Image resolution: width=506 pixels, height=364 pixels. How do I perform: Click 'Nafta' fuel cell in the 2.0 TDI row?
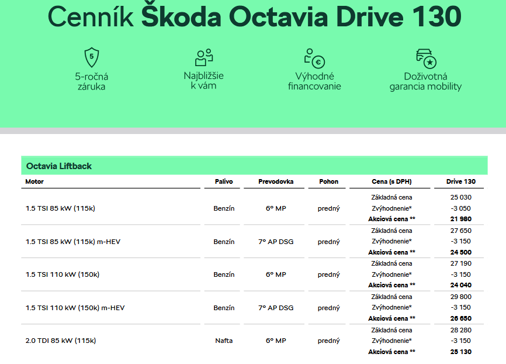tap(224, 341)
